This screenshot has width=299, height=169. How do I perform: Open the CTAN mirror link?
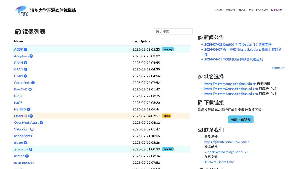click(x=18, y=76)
